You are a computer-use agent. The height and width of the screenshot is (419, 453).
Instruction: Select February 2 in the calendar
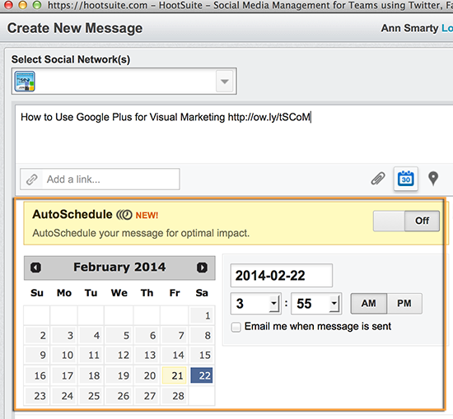(37, 335)
